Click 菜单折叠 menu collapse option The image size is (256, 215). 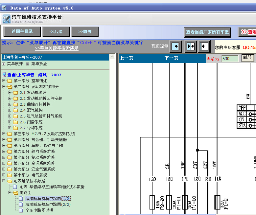coord(39,64)
